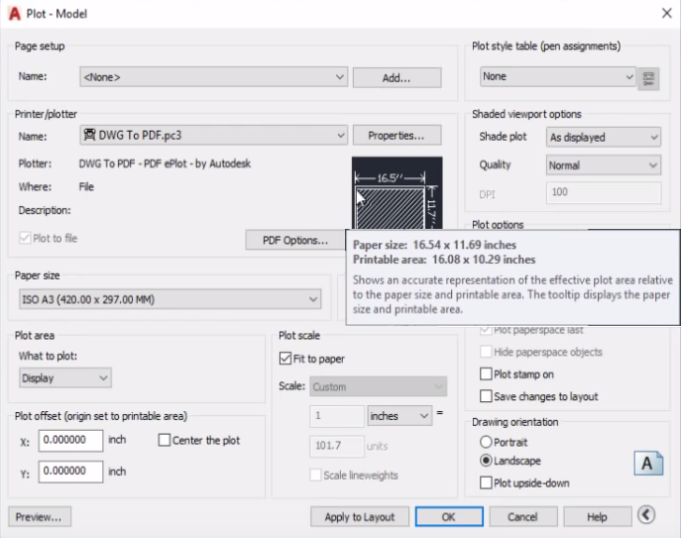681x538 pixels.
Task: Open the Page setup Name dropdown
Action: 214,77
